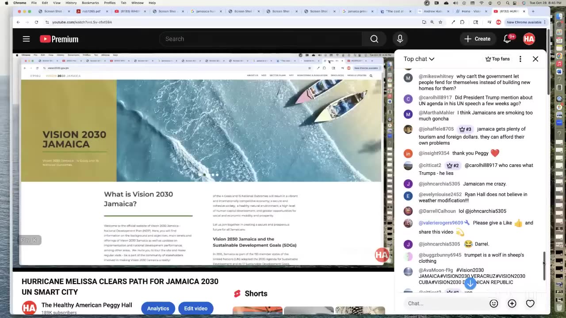Open the File menu

pyautogui.click(x=34, y=3)
